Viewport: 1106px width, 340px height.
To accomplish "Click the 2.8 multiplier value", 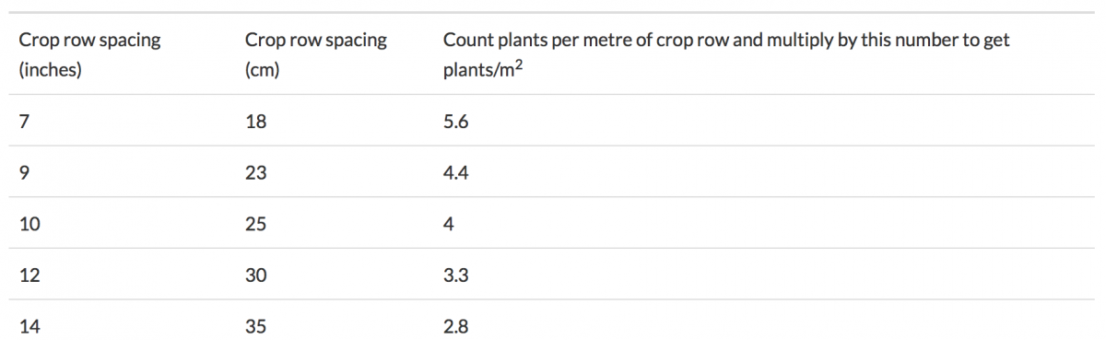I will (456, 326).
